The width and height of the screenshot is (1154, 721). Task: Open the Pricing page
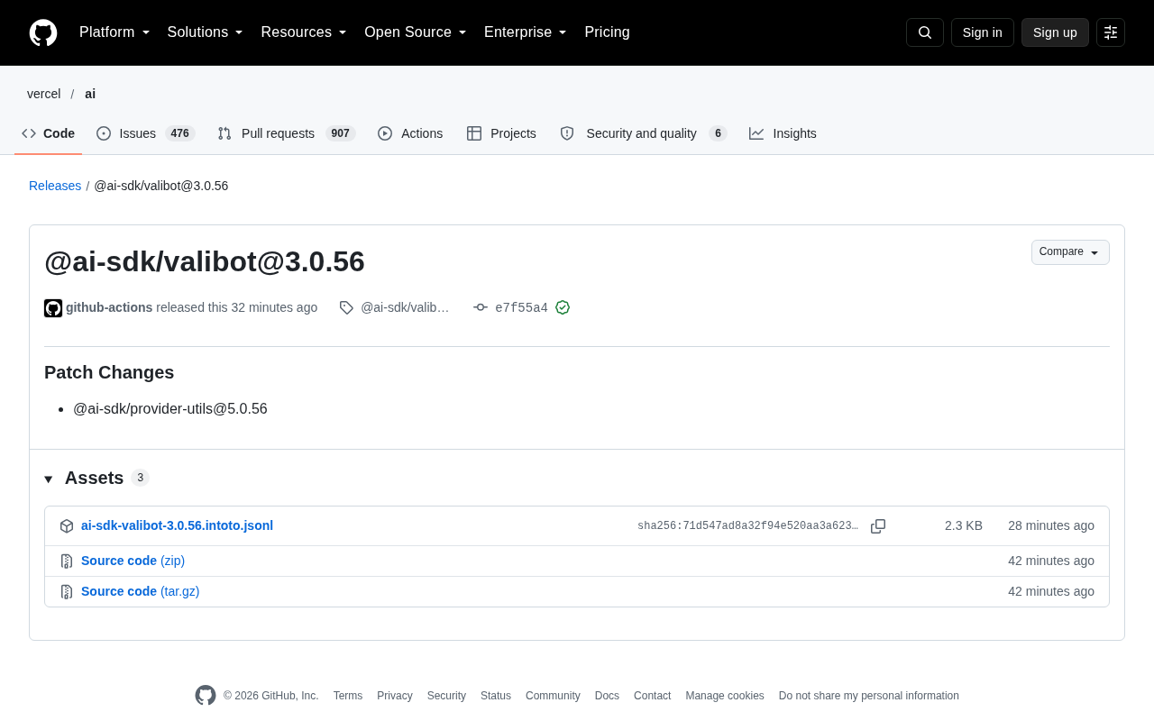607,32
